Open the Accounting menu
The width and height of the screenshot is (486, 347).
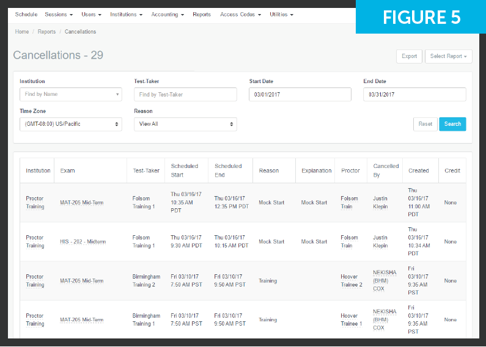pyautogui.click(x=167, y=14)
